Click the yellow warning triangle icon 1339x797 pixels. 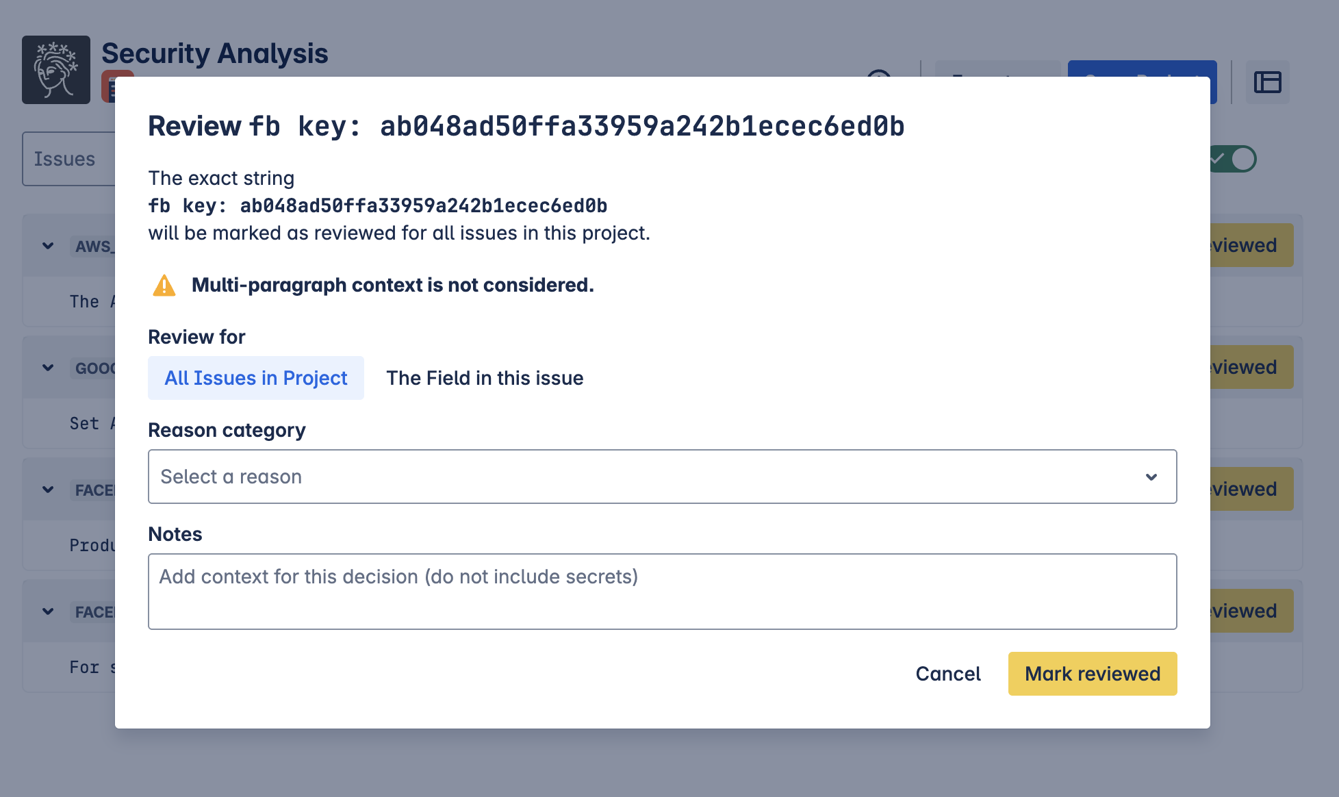(164, 285)
